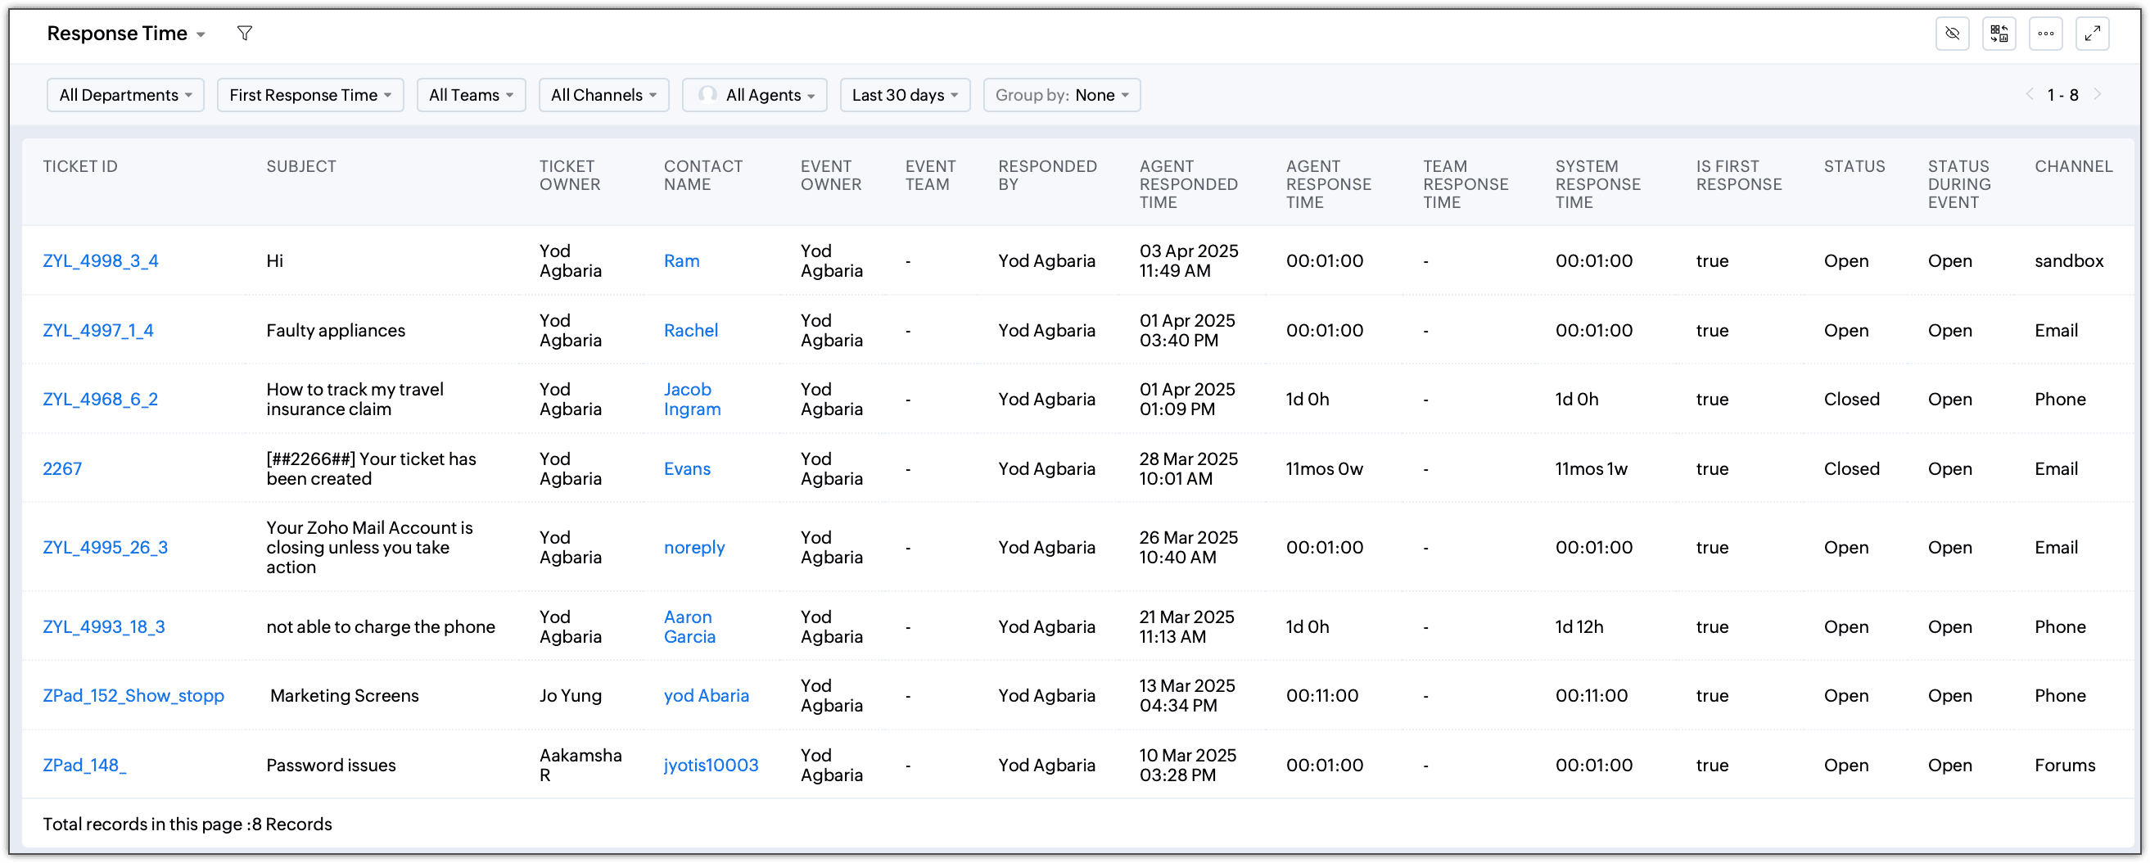This screenshot has width=2150, height=863.
Task: Open the All Teams filter
Action: tap(471, 95)
